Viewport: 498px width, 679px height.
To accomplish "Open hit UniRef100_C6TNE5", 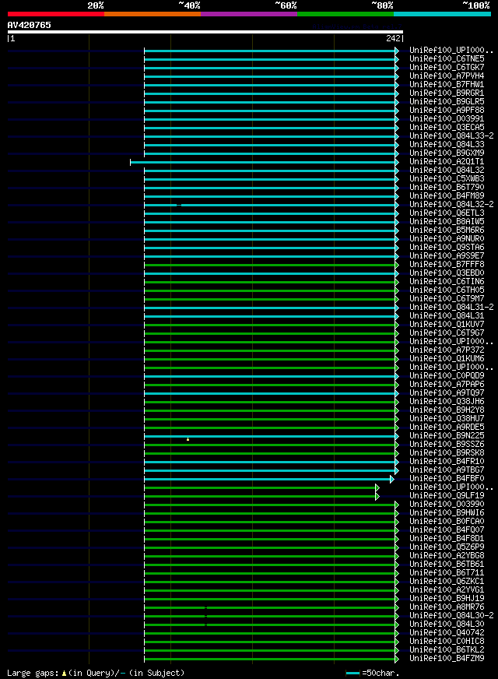I will tap(447, 58).
